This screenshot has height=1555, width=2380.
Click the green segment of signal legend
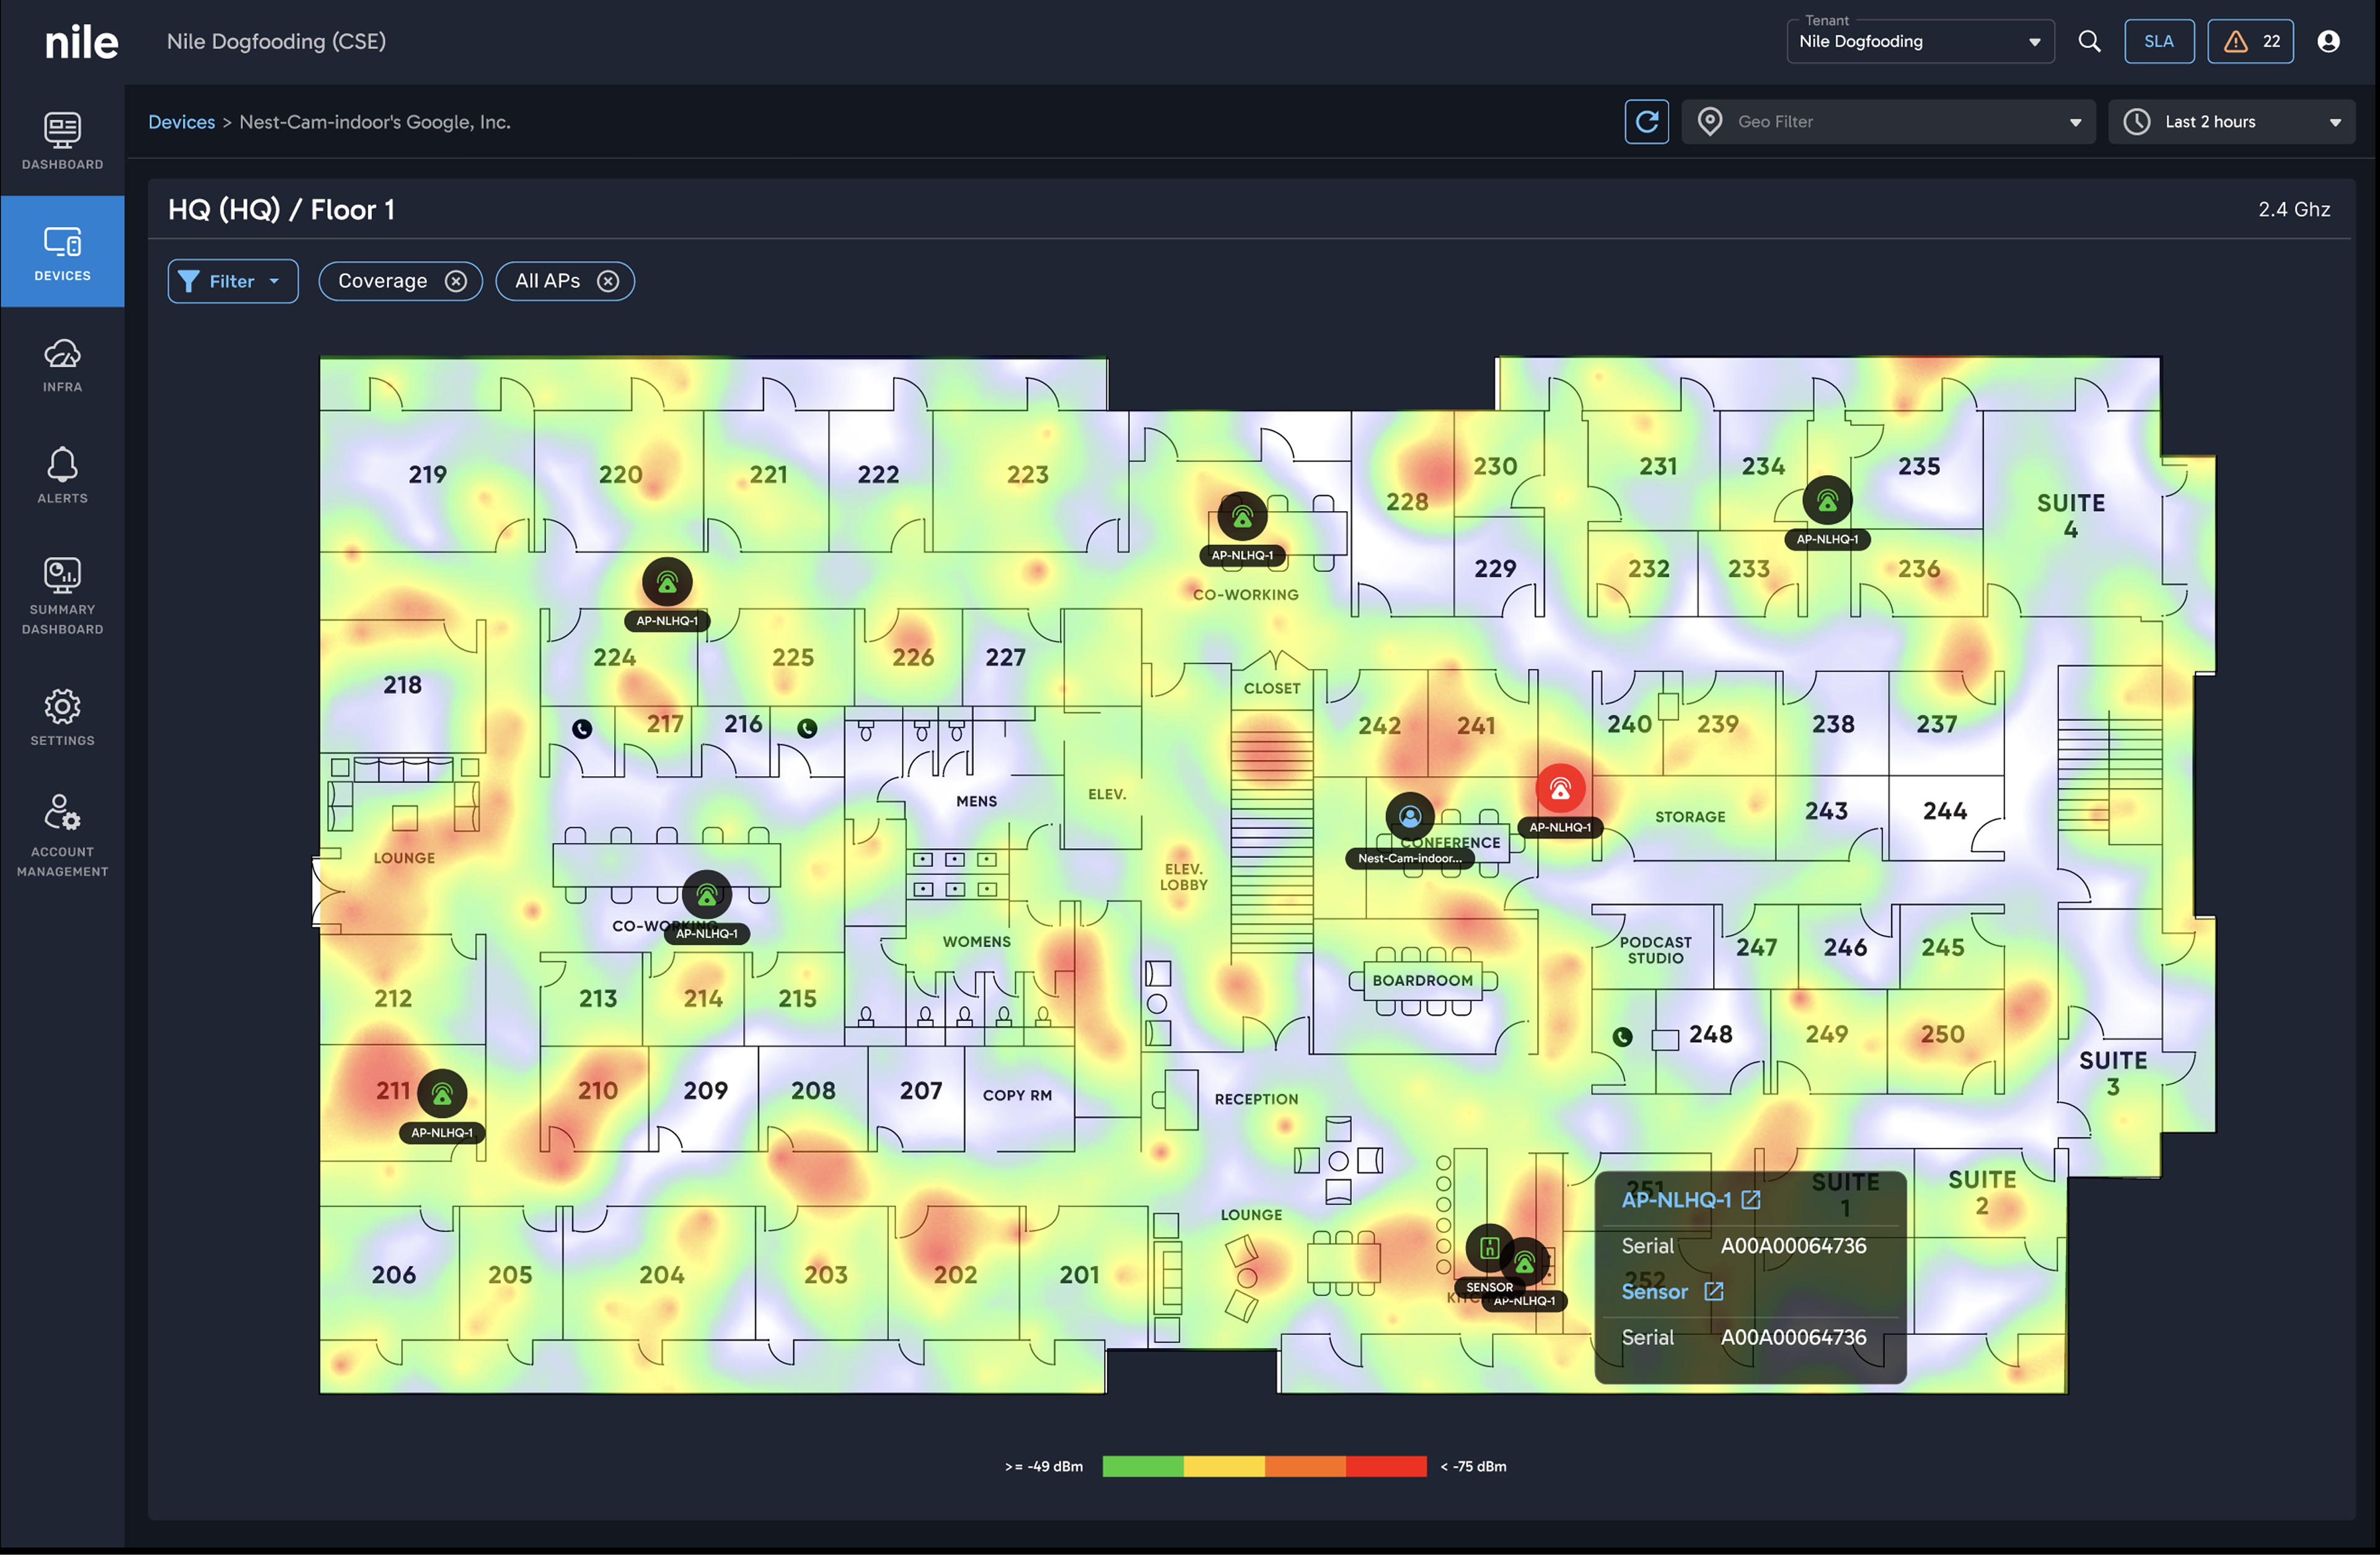(1142, 1466)
